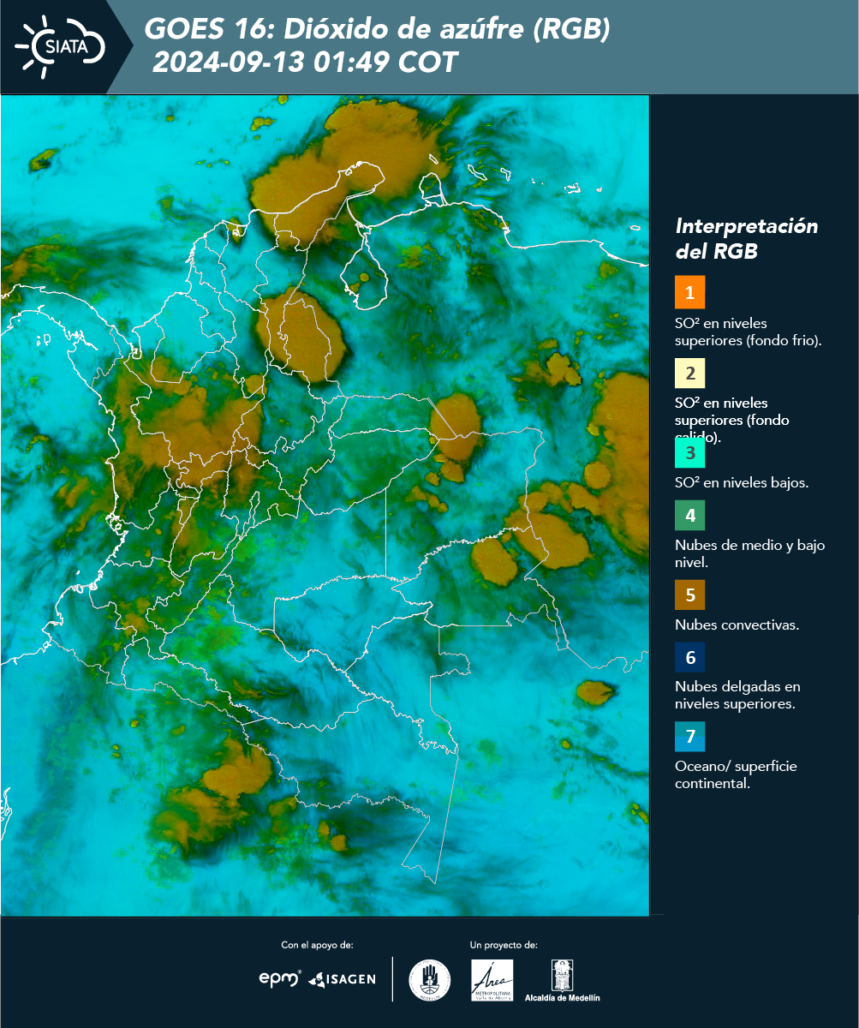Click the orange swatch numbered 1
This screenshot has width=859, height=1028.
pyautogui.click(x=689, y=292)
